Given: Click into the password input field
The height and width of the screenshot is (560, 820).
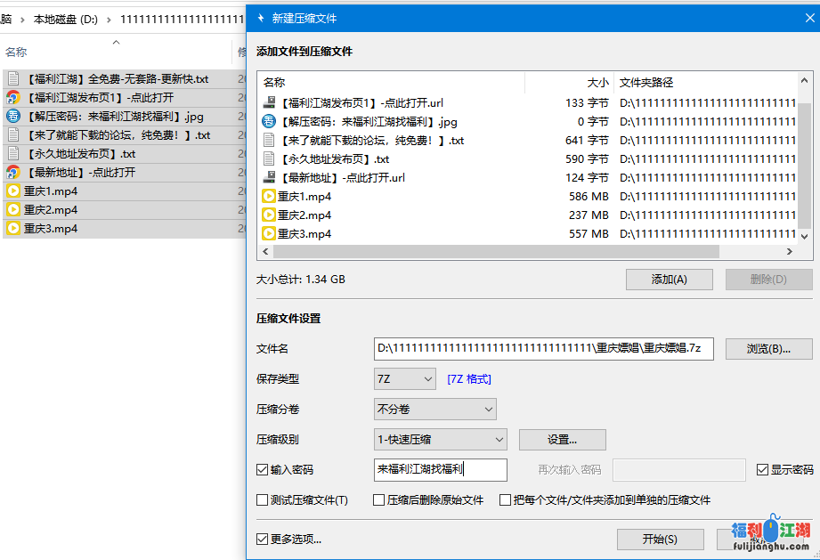Looking at the screenshot, I should point(441,470).
